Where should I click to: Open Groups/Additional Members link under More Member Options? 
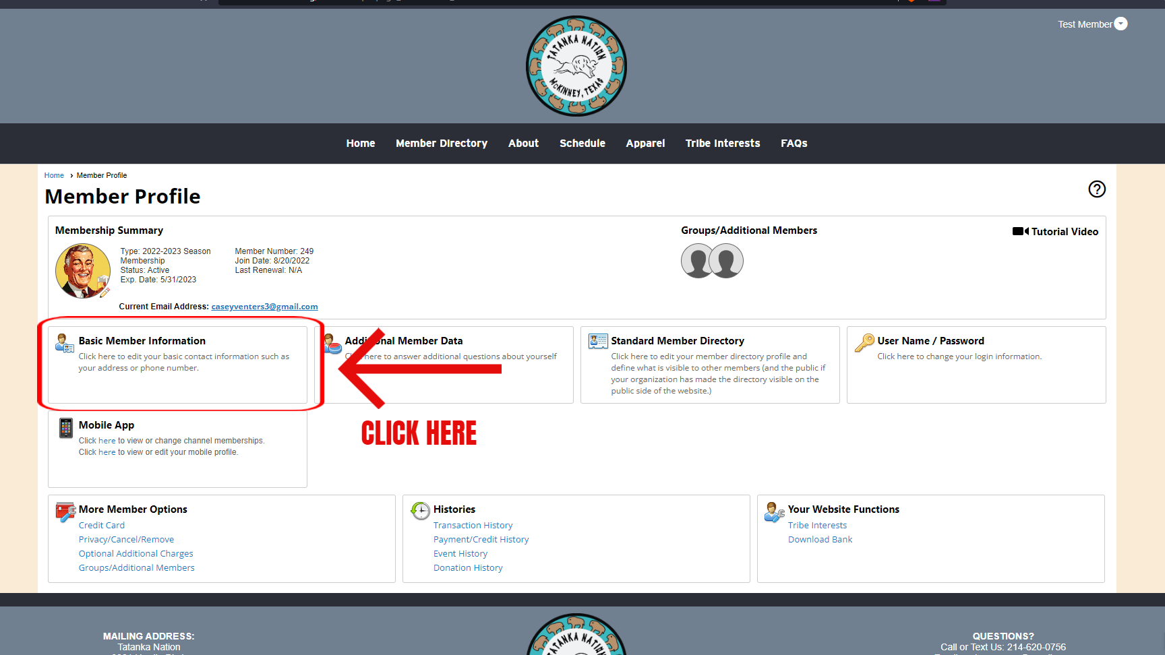pyautogui.click(x=137, y=568)
